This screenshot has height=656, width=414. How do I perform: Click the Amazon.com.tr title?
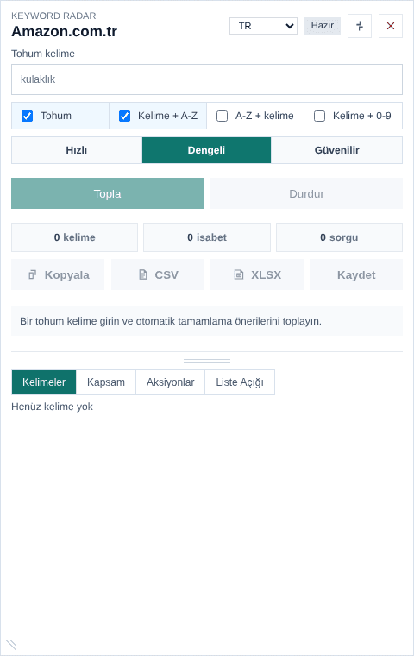coord(65,31)
